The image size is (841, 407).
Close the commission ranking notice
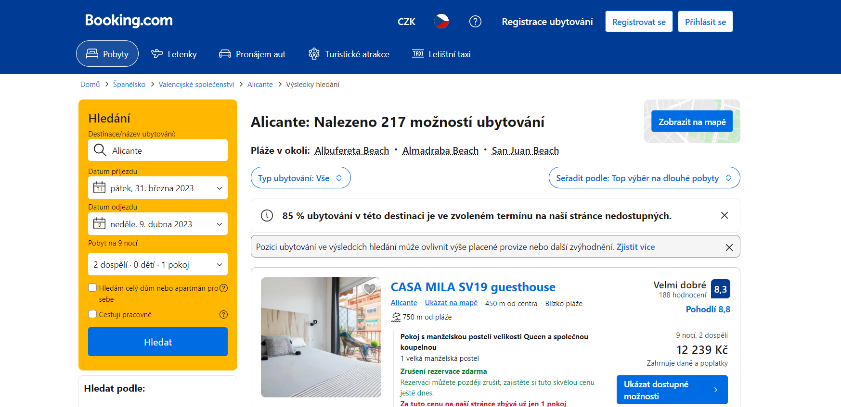[729, 247]
